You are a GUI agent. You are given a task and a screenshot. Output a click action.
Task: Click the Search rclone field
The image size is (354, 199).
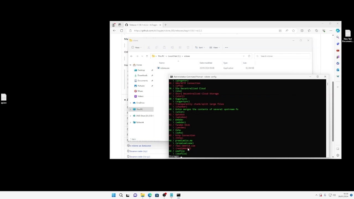[282, 56]
